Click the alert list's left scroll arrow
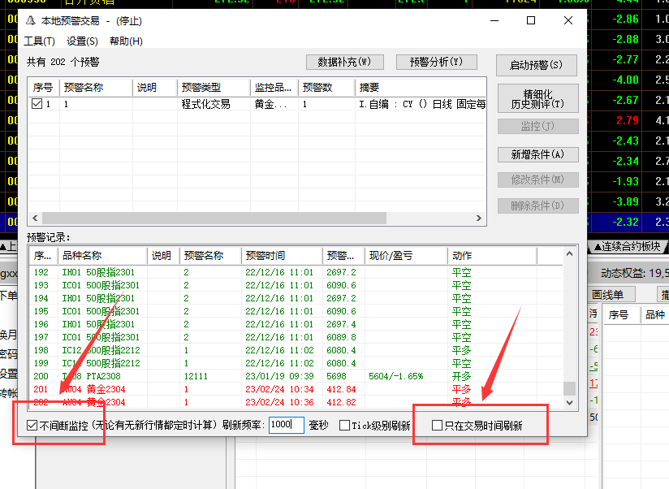Viewport: 669px width, 489px height. [x=33, y=219]
